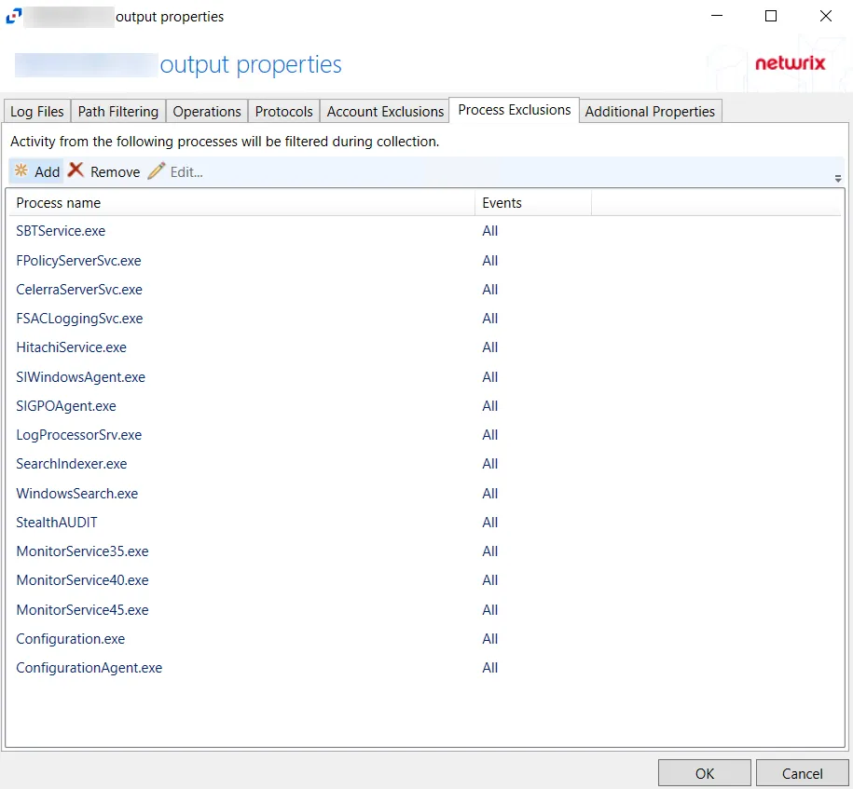The height and width of the screenshot is (789, 853).
Task: Select the Configuration.exe process
Action: [x=424, y=638]
